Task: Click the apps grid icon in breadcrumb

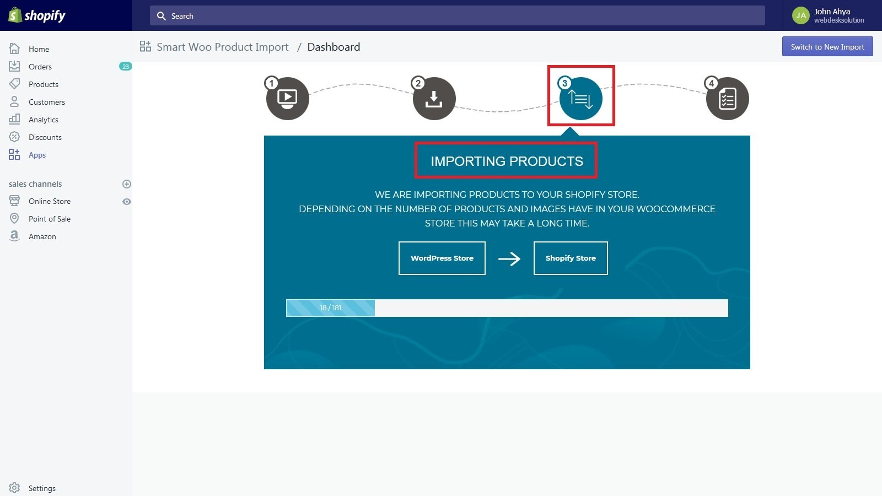Action: pyautogui.click(x=145, y=47)
